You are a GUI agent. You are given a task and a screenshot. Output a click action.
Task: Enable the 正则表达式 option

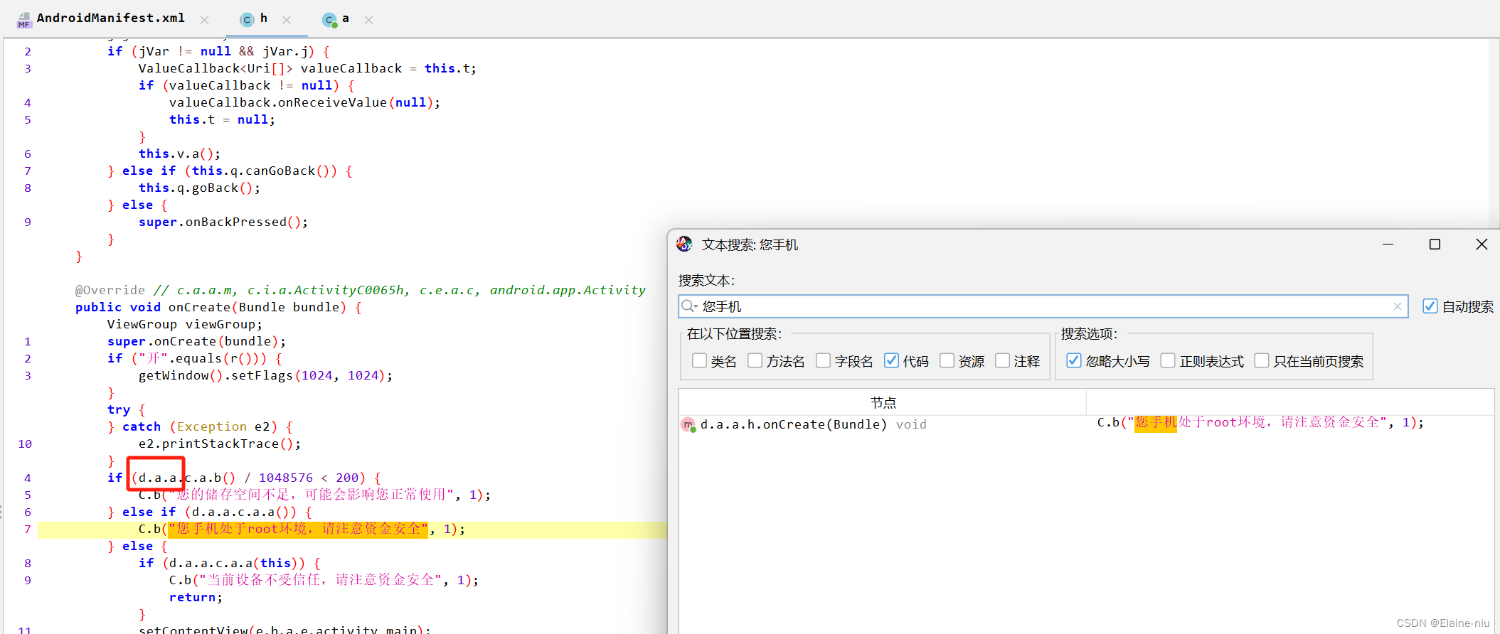point(1168,361)
